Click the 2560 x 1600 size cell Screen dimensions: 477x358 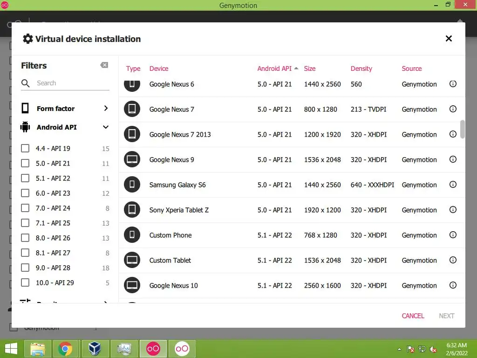click(322, 286)
